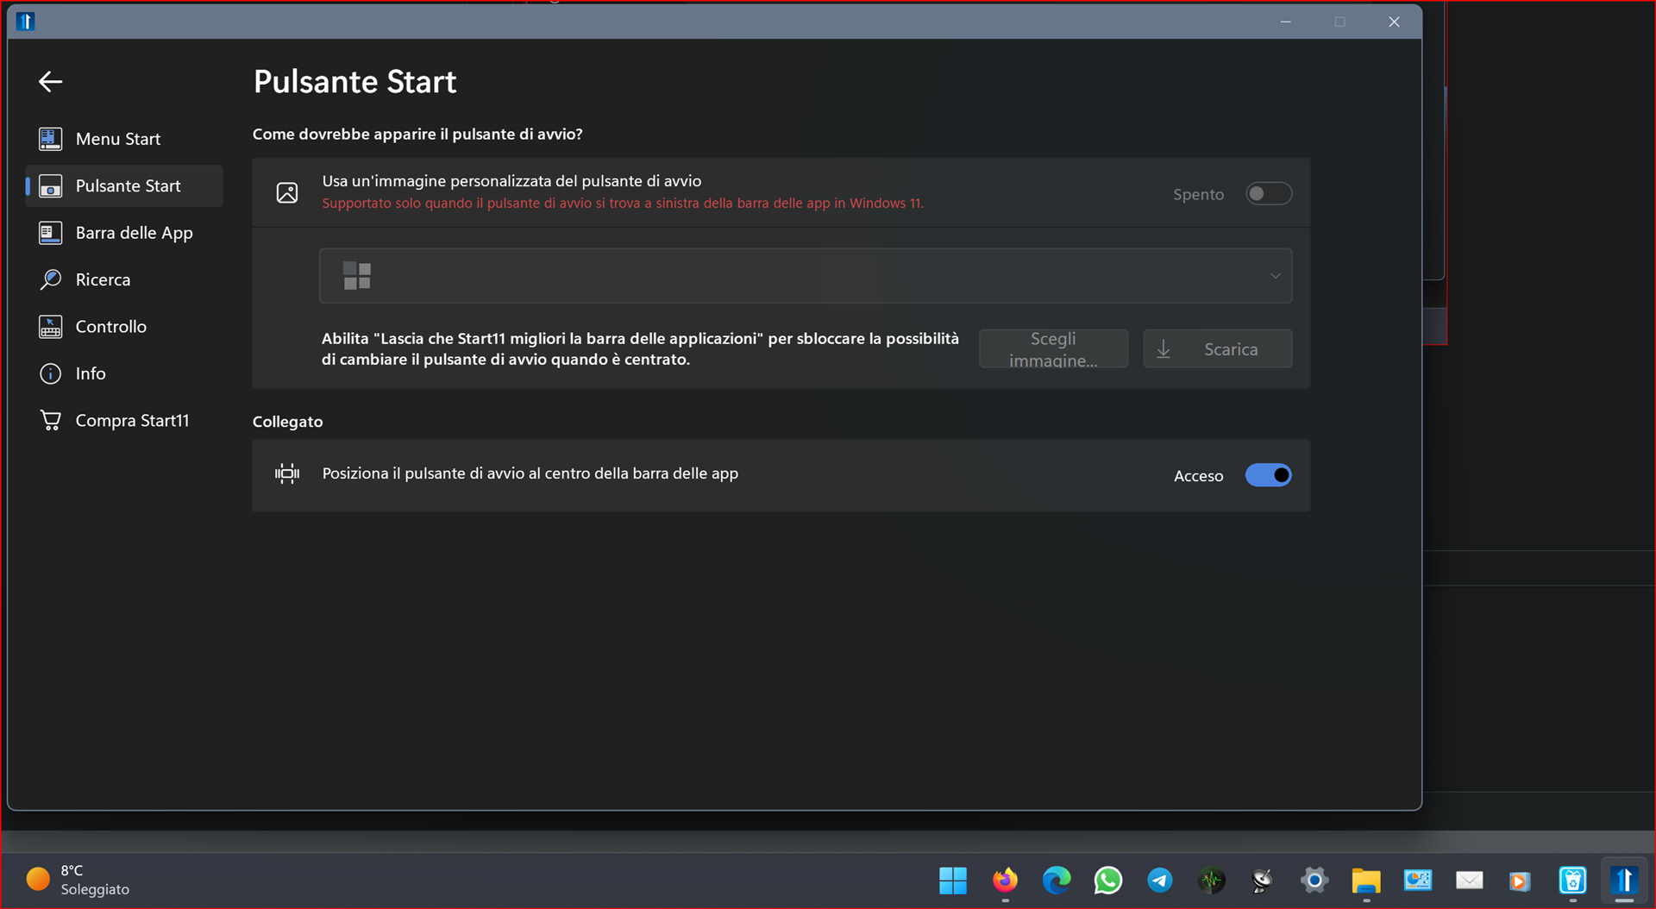Go to the Controllo section
This screenshot has height=909, width=1656.
[124, 327]
